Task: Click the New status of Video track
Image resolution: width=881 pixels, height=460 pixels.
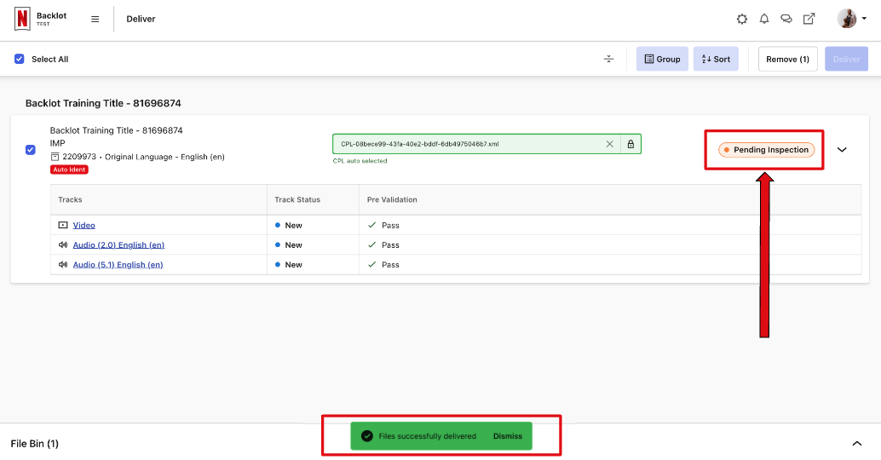Action: (288, 225)
